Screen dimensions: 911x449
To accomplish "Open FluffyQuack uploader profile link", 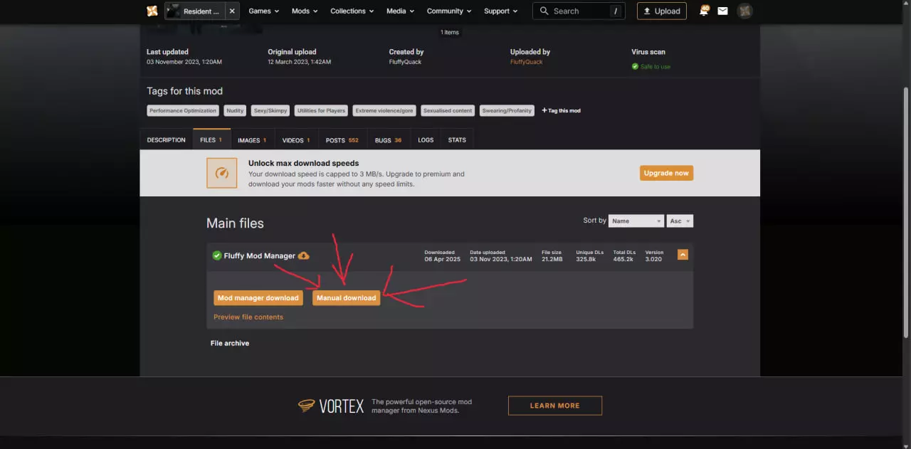I will [527, 62].
